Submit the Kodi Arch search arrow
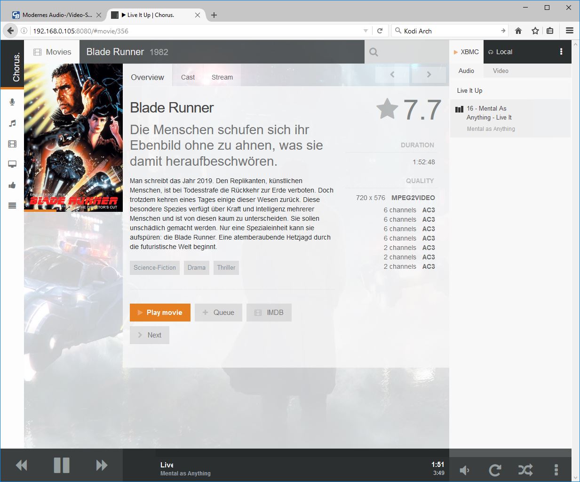 coord(503,31)
